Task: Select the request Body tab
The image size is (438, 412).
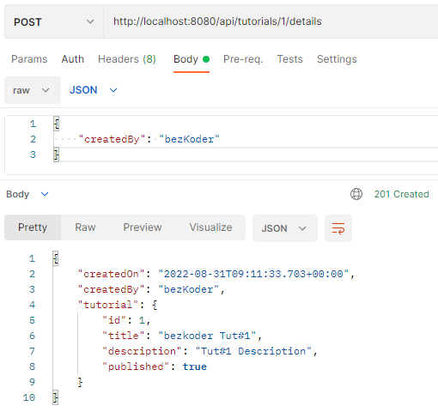Action: click(192, 59)
